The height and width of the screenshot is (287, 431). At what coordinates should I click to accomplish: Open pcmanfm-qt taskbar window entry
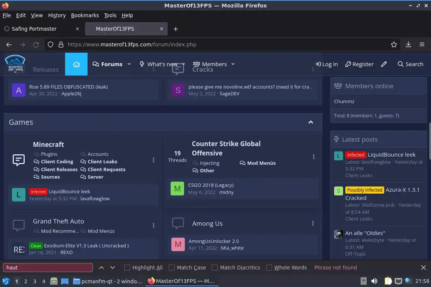coord(108,281)
